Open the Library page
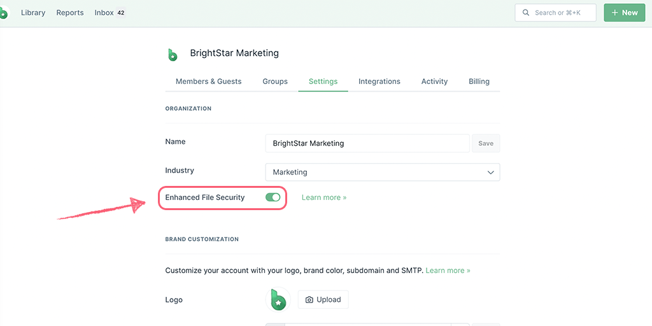 [33, 13]
